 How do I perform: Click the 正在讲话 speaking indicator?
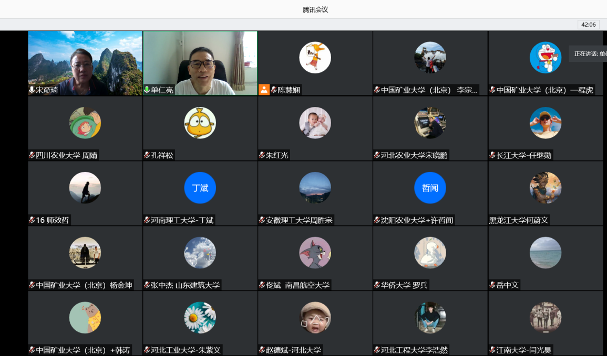pos(589,53)
